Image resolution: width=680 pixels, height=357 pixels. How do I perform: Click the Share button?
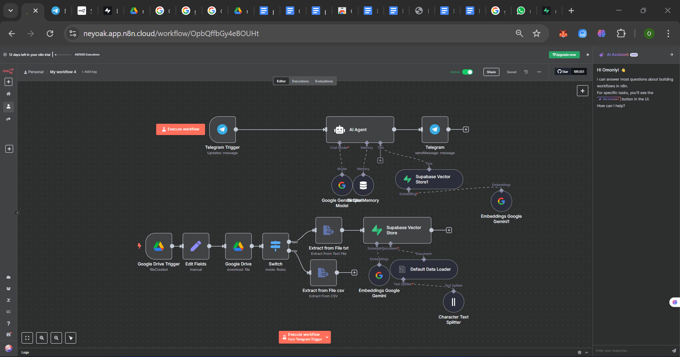(x=491, y=72)
